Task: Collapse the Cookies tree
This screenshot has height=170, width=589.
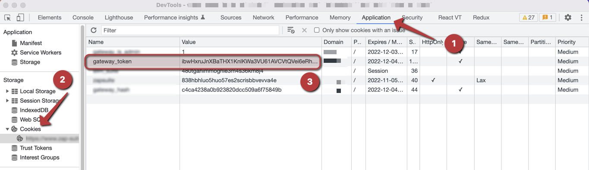Action: (7, 129)
